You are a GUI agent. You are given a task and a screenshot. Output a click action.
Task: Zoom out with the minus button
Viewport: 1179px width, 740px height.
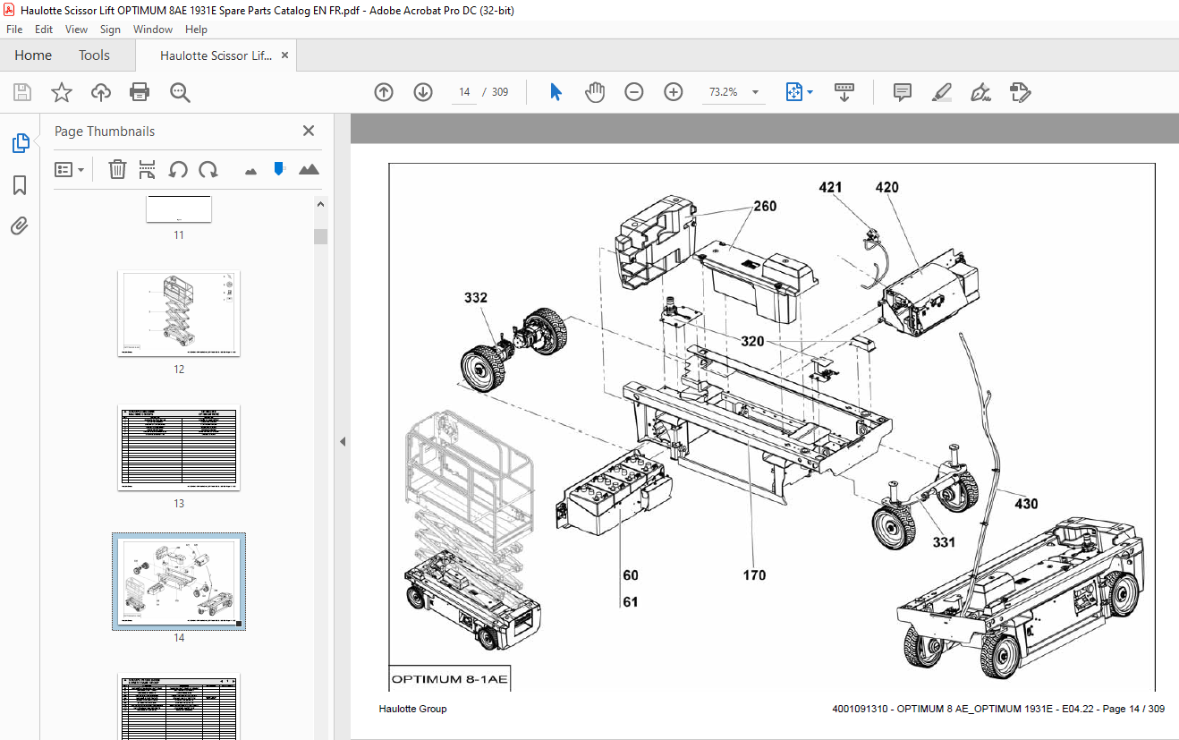(634, 92)
